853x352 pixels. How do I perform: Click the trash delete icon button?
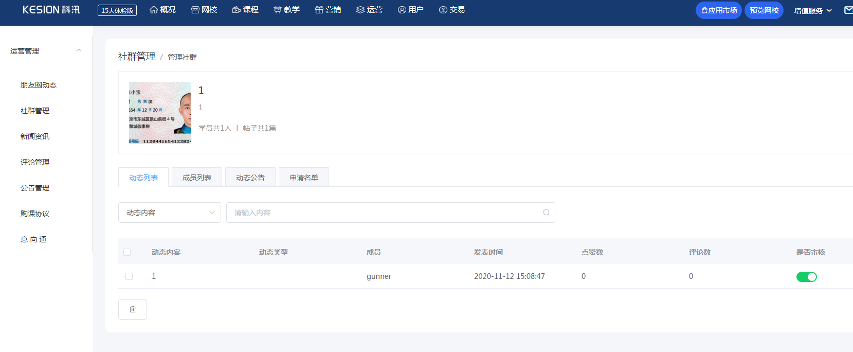[x=133, y=309]
